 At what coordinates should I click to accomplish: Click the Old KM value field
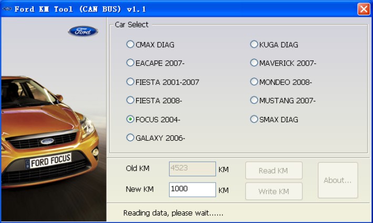point(192,168)
